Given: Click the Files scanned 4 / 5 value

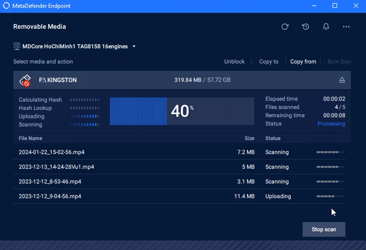Looking at the screenshot, I should (340, 107).
